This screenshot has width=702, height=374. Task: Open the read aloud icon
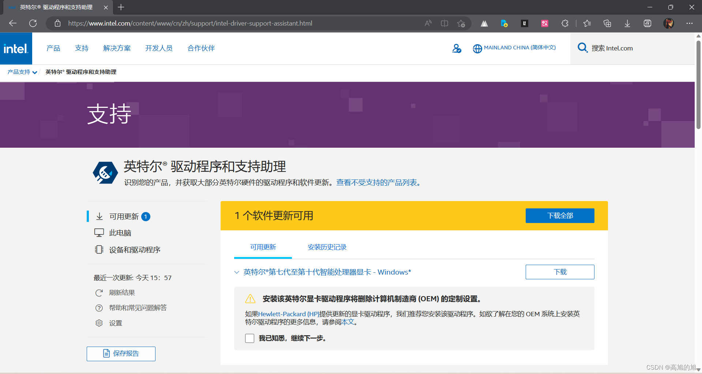(x=428, y=23)
